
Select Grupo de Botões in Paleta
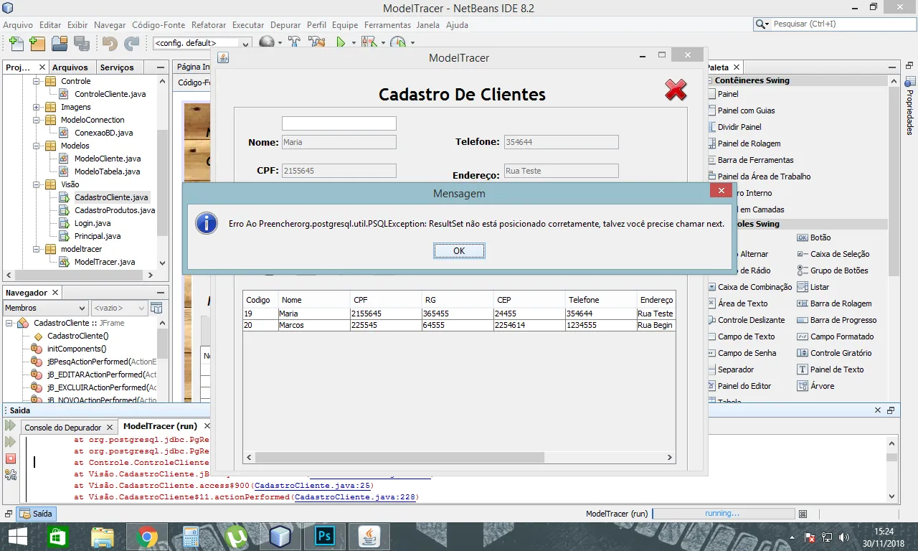(x=833, y=270)
